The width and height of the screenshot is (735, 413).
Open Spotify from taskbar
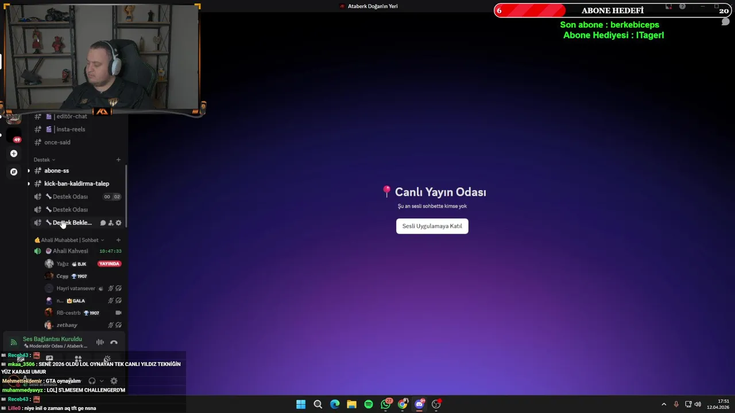click(369, 404)
